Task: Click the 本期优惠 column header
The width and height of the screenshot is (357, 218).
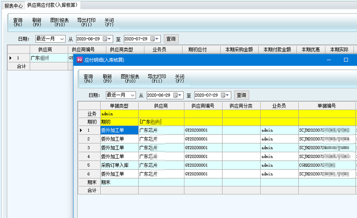Action: 311,50
